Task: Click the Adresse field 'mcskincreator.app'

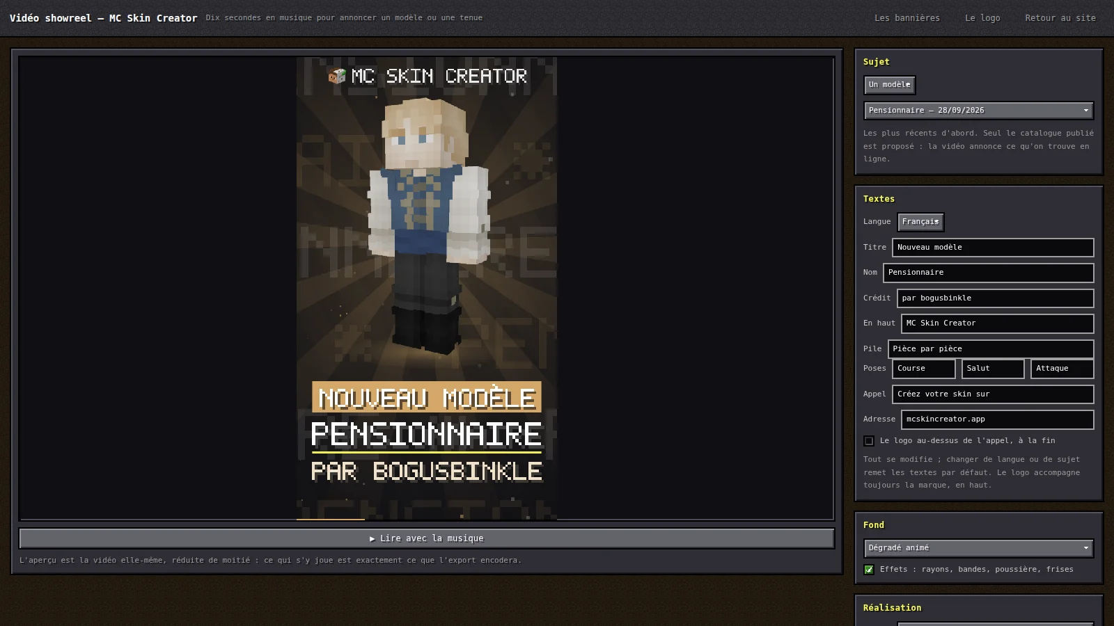Action: (x=997, y=419)
